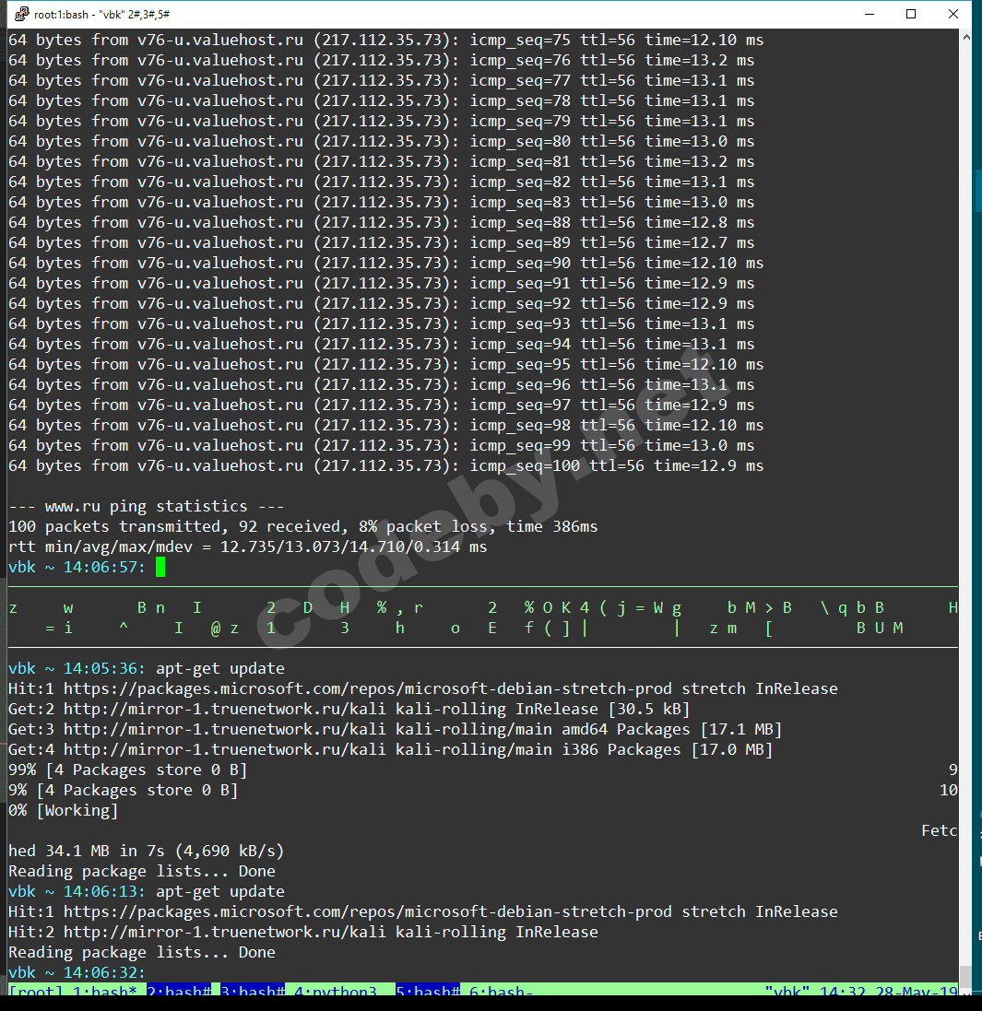Click the 'root:1:bash - "vbk" 2#,3#,5#' window title

pos(102,14)
